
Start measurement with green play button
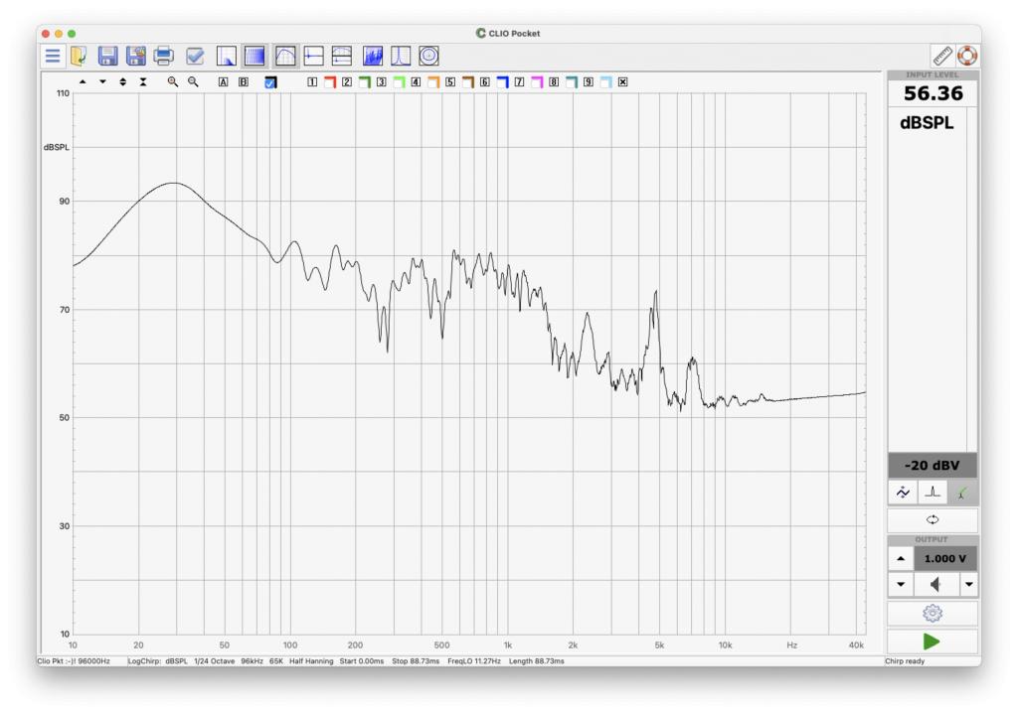(x=933, y=642)
